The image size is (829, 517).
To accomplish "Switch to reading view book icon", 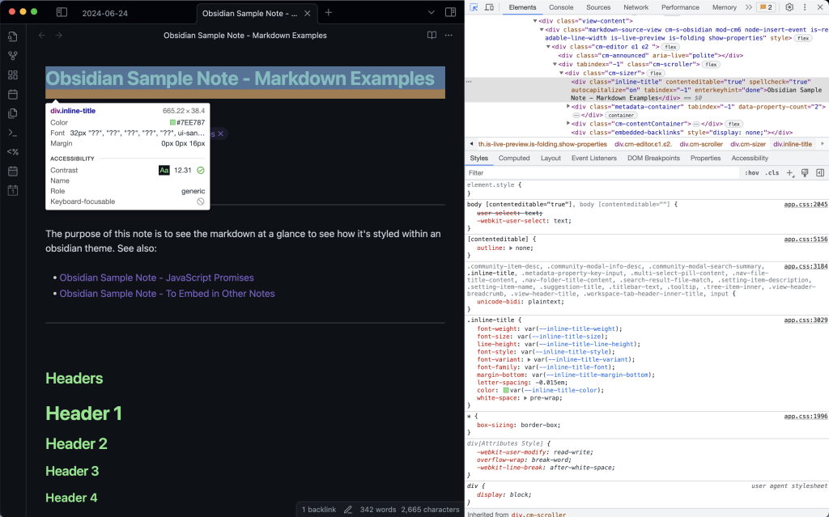I will pyautogui.click(x=432, y=36).
